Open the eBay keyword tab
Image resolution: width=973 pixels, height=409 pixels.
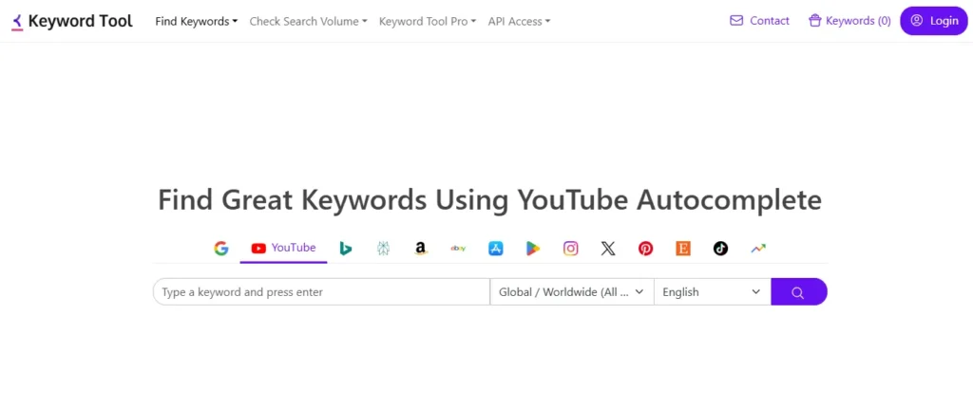[x=458, y=249]
